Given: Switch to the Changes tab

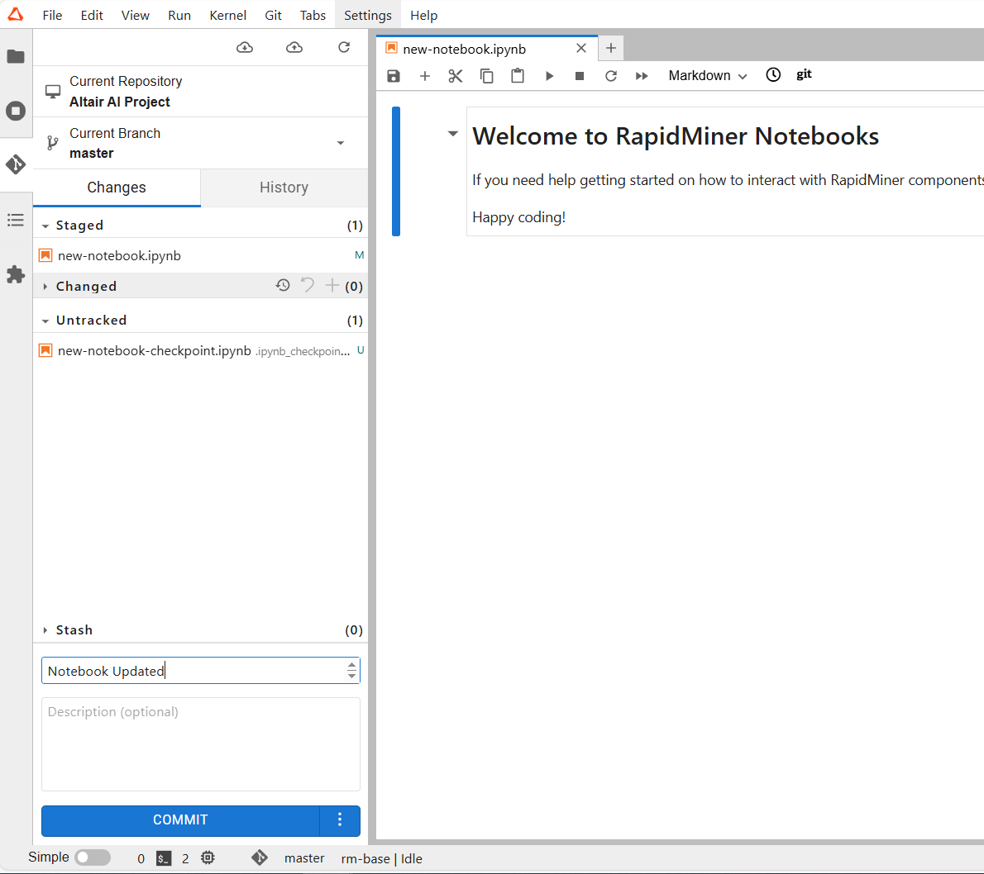Looking at the screenshot, I should tap(117, 188).
